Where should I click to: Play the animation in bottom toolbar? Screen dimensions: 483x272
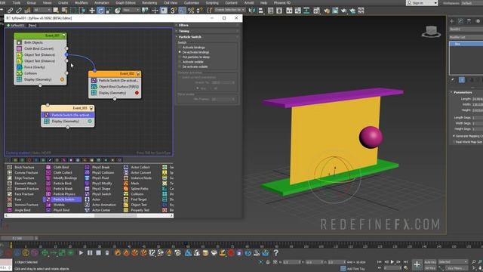(81, 253)
